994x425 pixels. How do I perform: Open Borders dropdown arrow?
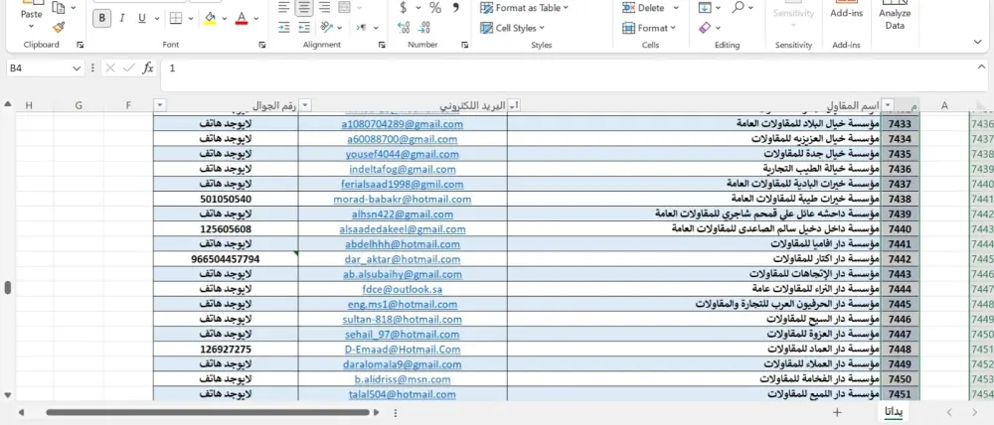point(191,18)
